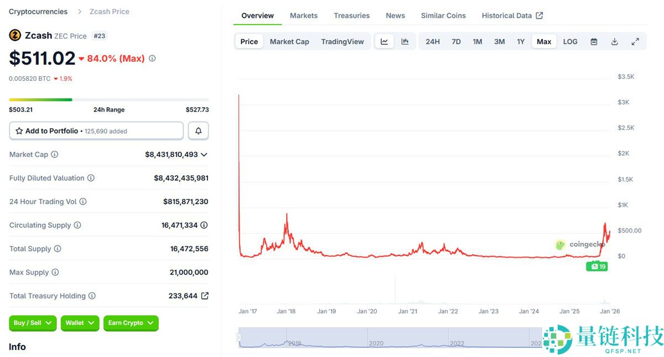
Task: Click the green news marker showing 19
Action: pyautogui.click(x=597, y=266)
